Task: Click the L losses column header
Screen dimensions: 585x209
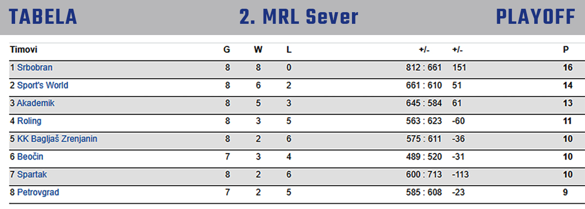Action: point(289,50)
